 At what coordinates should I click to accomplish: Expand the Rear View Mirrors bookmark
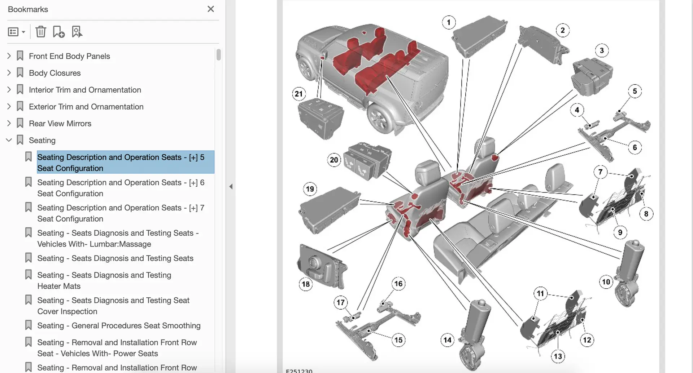tap(9, 123)
